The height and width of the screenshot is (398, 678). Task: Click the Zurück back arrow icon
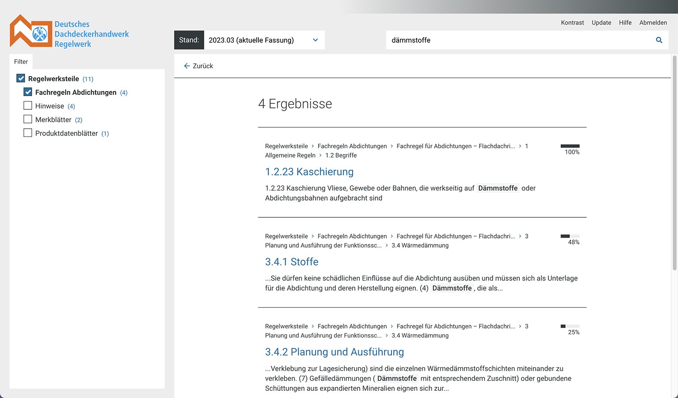[187, 66]
